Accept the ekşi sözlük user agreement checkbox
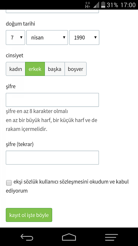This screenshot has height=246, width=138. coord(9,183)
